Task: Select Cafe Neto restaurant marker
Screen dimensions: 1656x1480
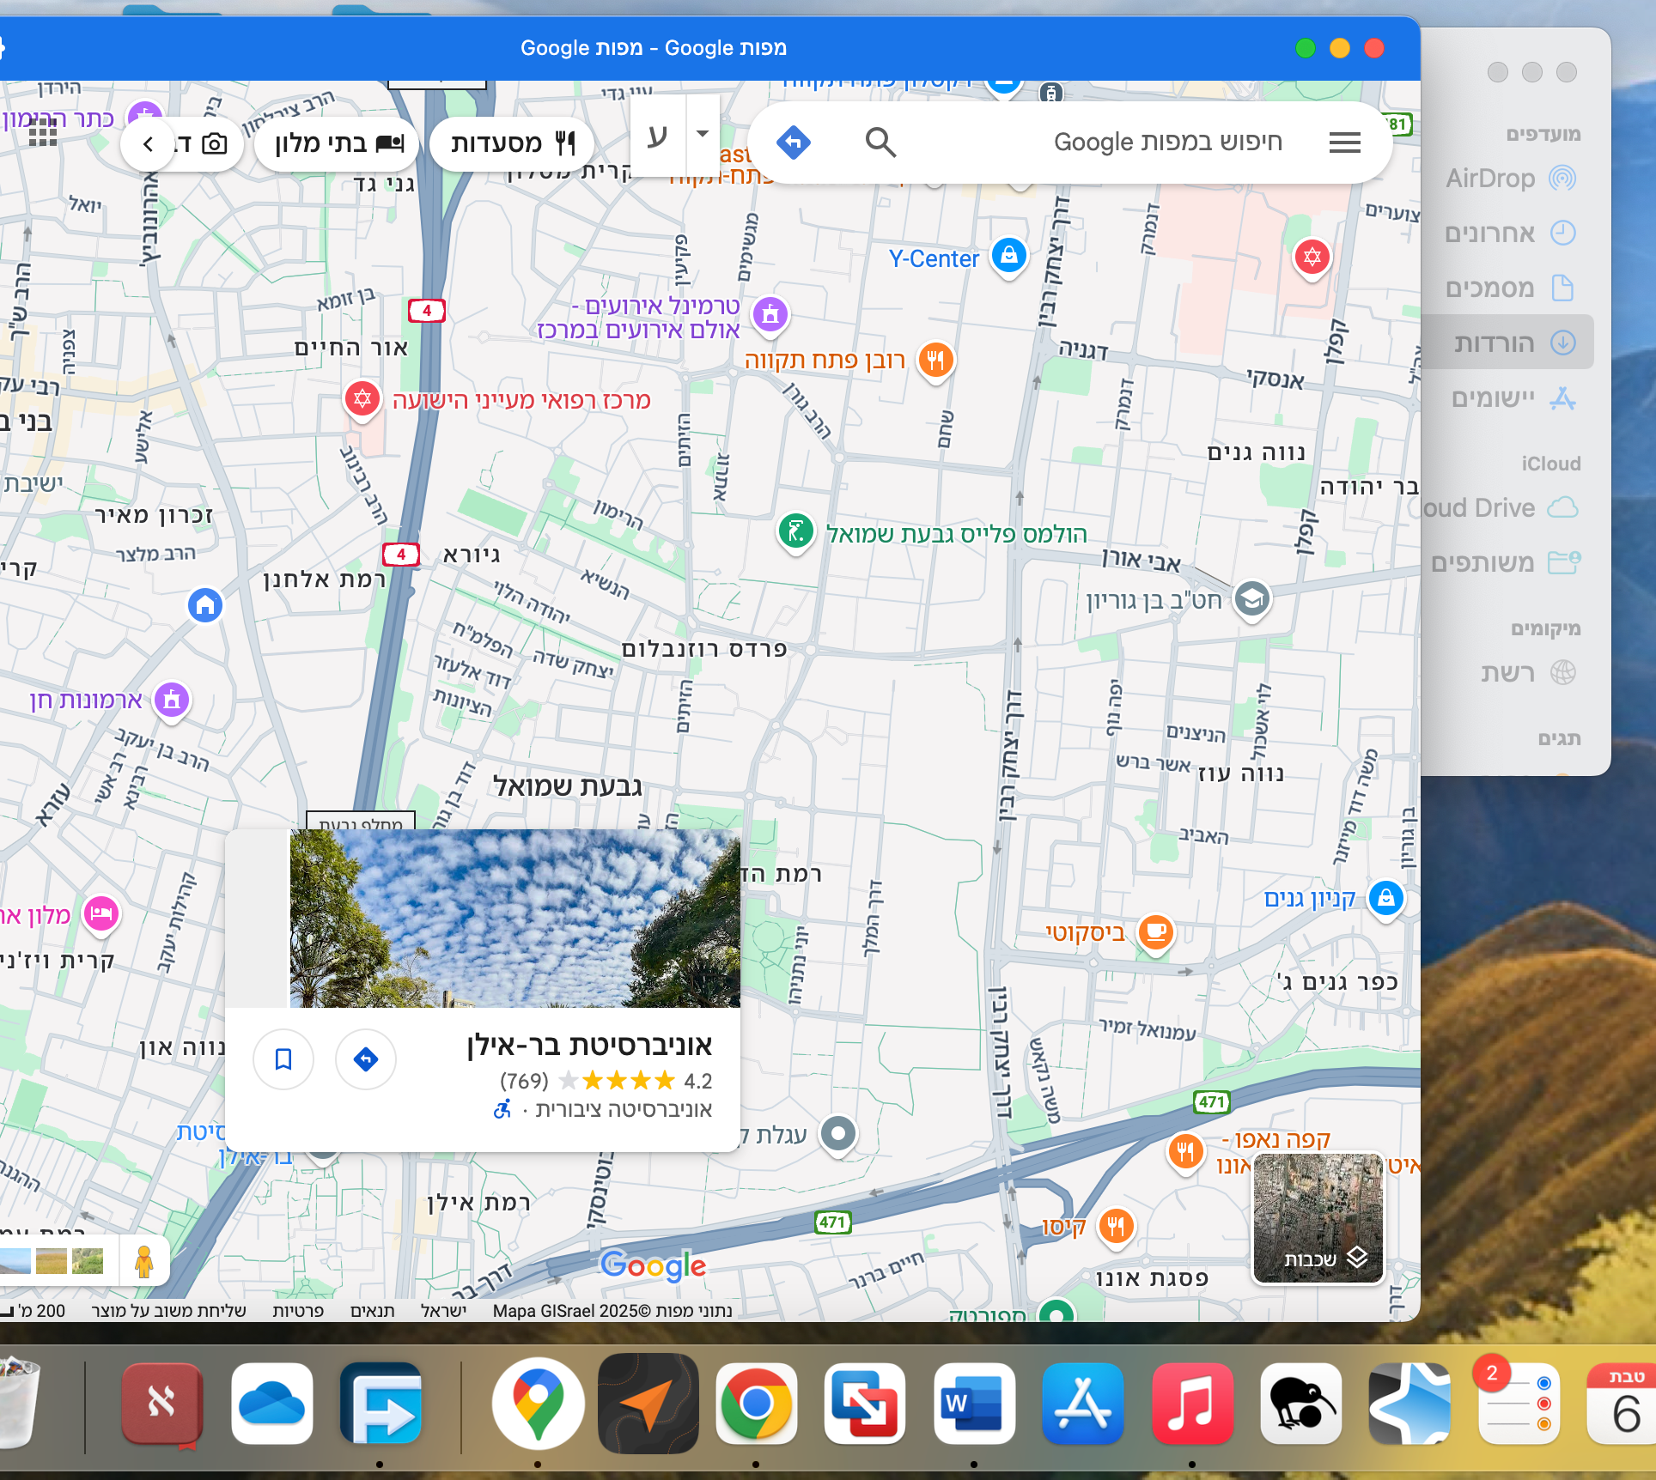Action: (x=1185, y=1151)
